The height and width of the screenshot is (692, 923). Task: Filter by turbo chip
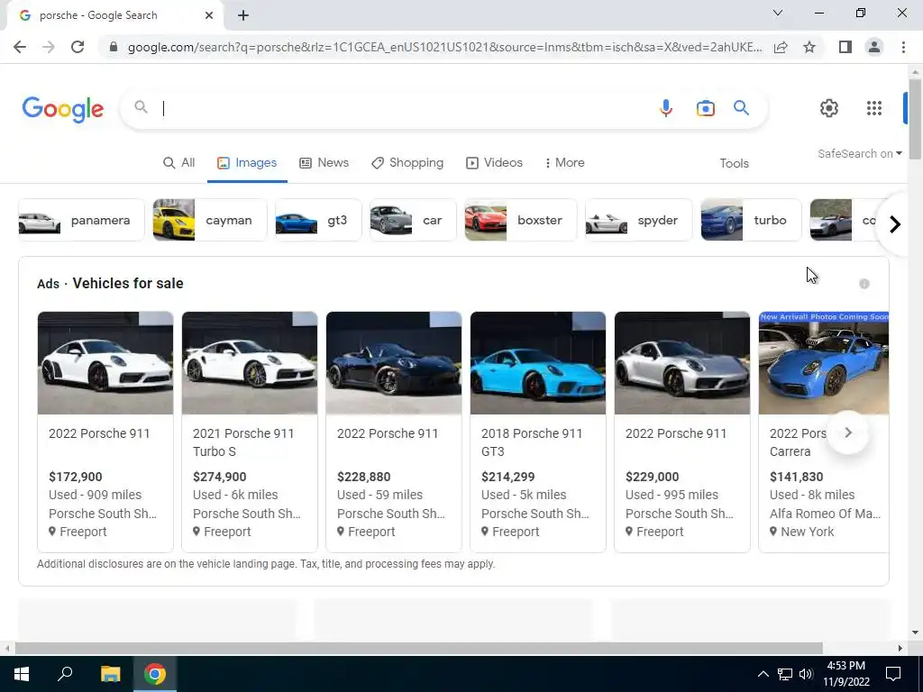point(751,220)
